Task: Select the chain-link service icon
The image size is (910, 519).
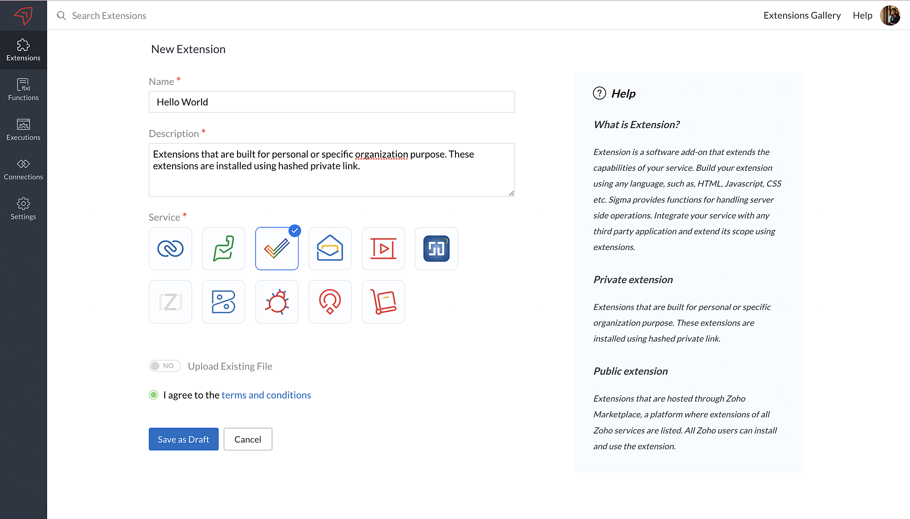Action: (x=170, y=249)
